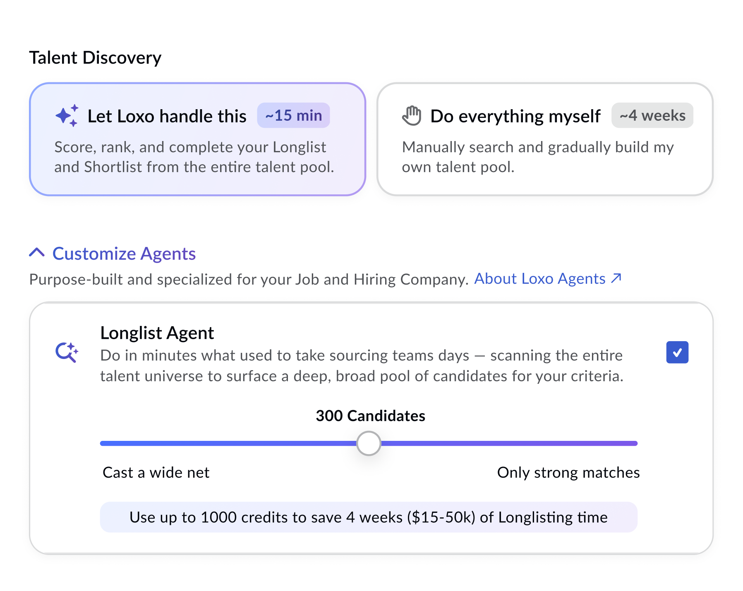The width and height of the screenshot is (743, 591).
Task: Choose the Do everything myself option card
Action: click(x=545, y=139)
